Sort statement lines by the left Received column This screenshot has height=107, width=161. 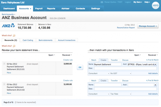tap(67, 55)
